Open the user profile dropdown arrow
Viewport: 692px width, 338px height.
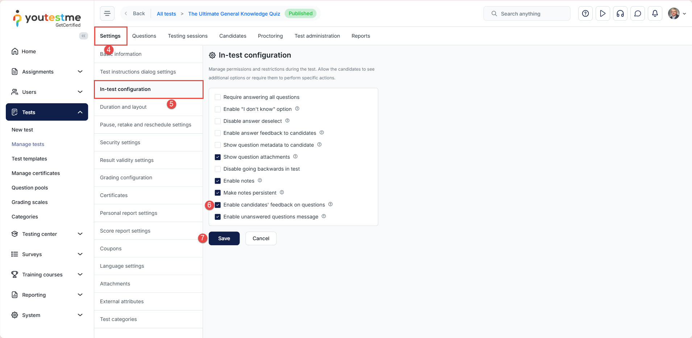(x=684, y=14)
